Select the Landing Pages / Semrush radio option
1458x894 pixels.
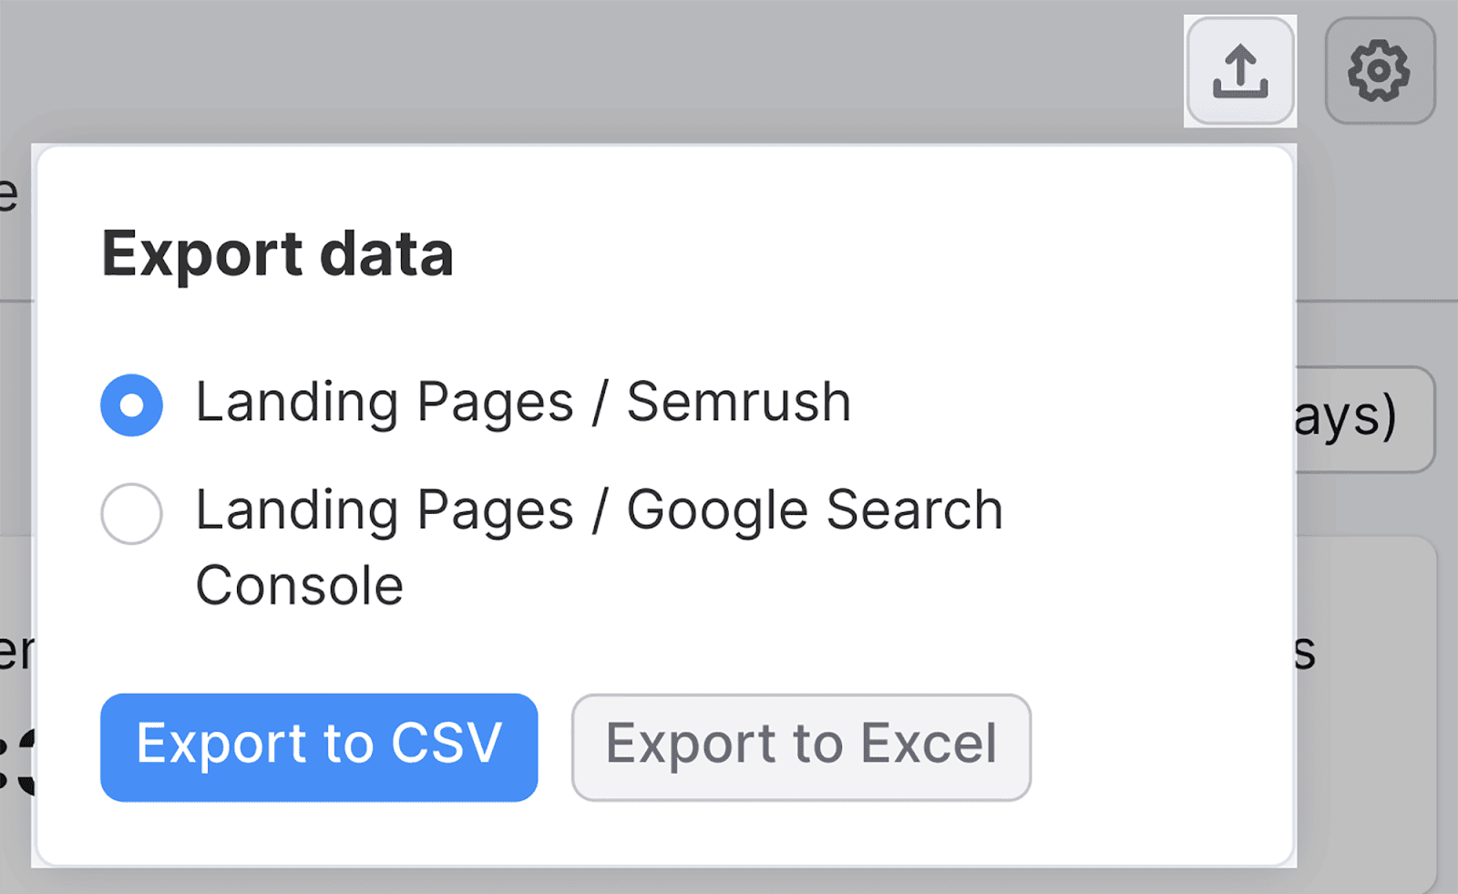131,404
